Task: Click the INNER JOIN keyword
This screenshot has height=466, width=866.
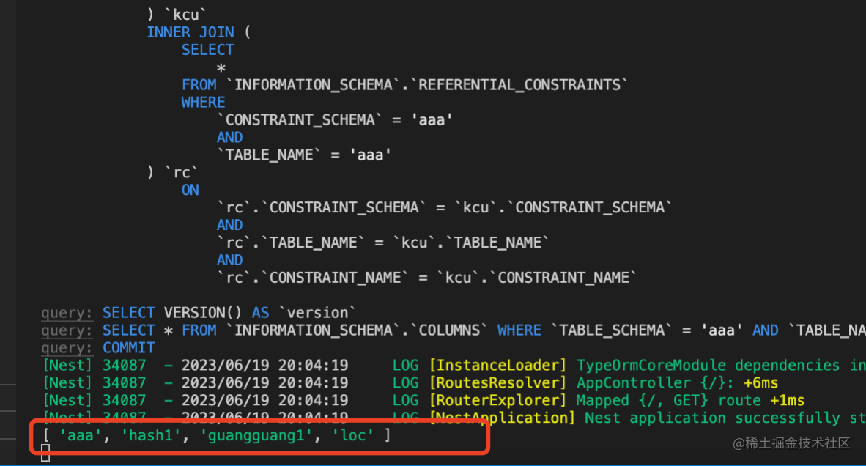Action: coord(190,32)
